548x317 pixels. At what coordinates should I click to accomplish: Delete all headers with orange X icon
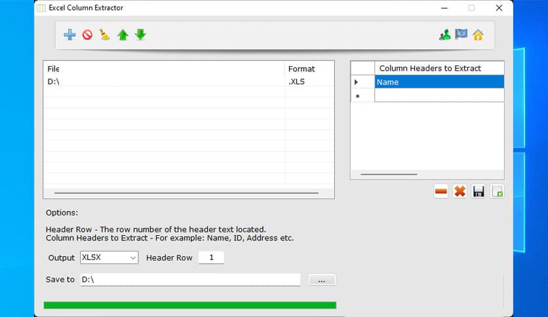coord(460,191)
